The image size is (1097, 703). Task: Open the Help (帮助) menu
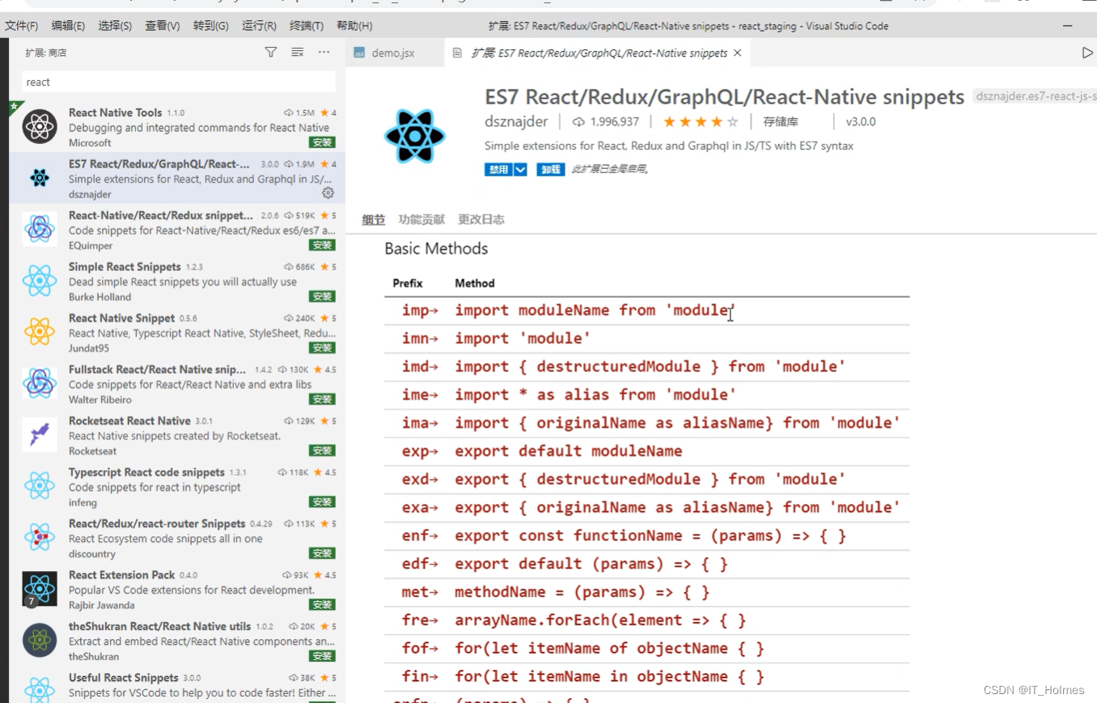(354, 26)
